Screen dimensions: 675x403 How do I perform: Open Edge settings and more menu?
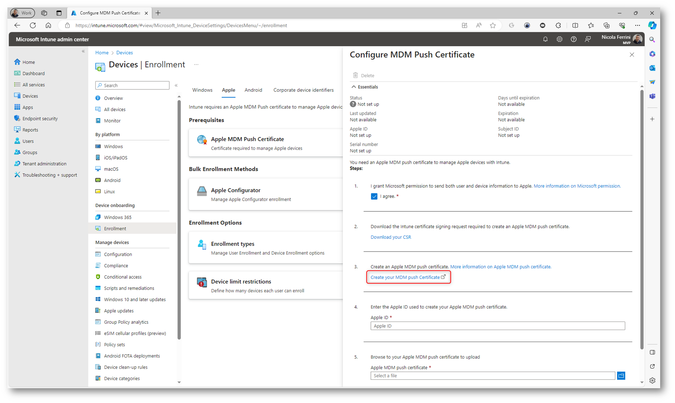[637, 25]
